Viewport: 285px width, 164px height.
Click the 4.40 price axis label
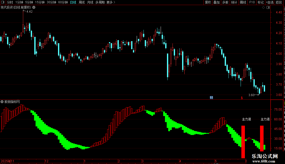click(279, 12)
